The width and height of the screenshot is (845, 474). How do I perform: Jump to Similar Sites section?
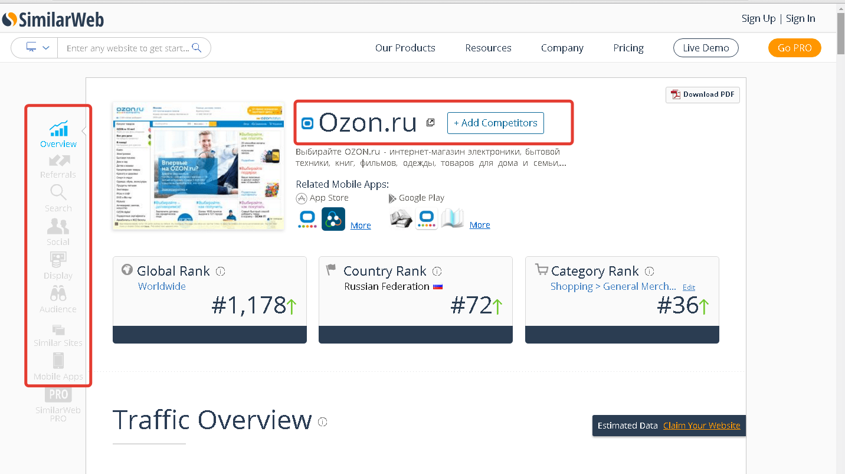point(58,334)
